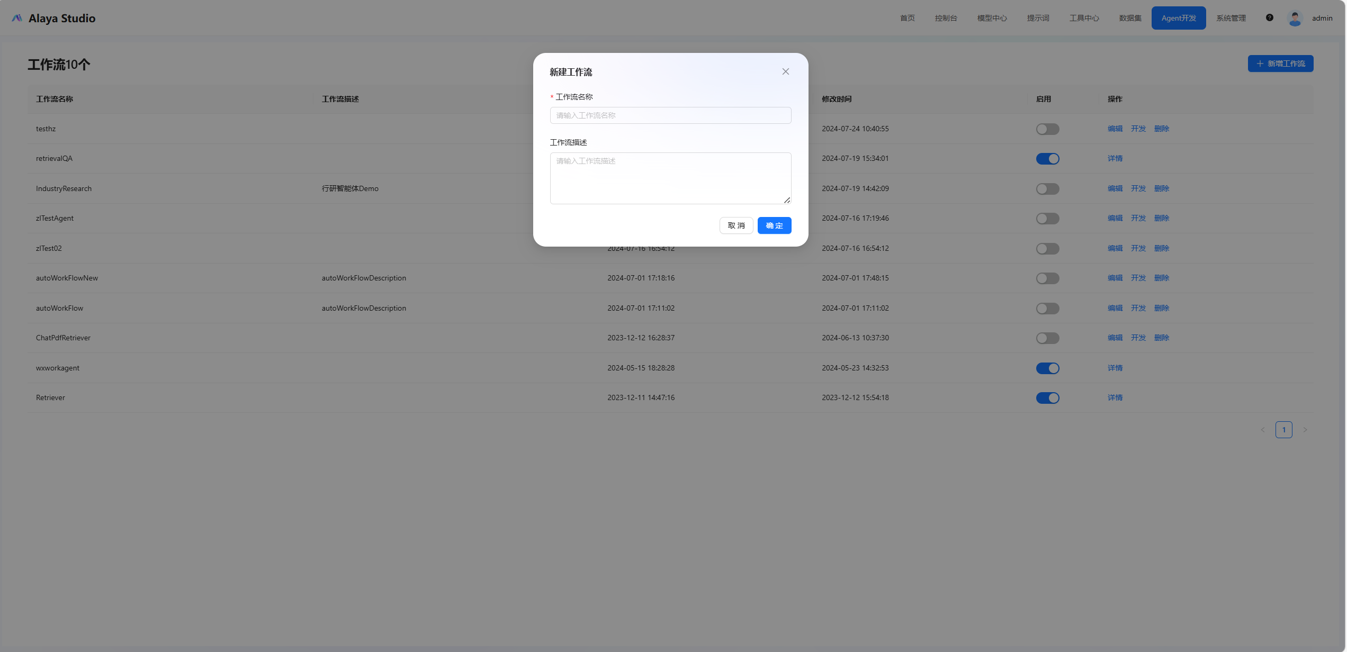This screenshot has height=652, width=1347.
Task: Open the 工具中心 menu
Action: click(x=1084, y=18)
